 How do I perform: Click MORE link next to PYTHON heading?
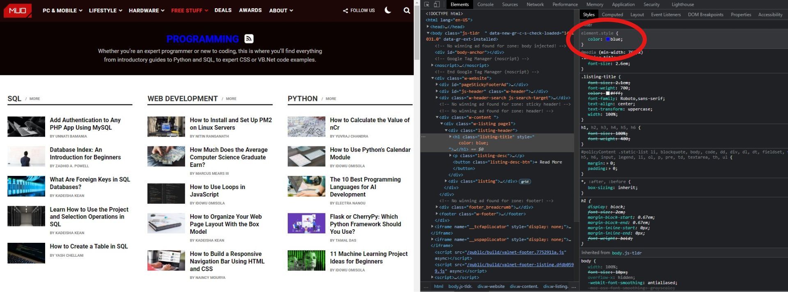coord(331,99)
